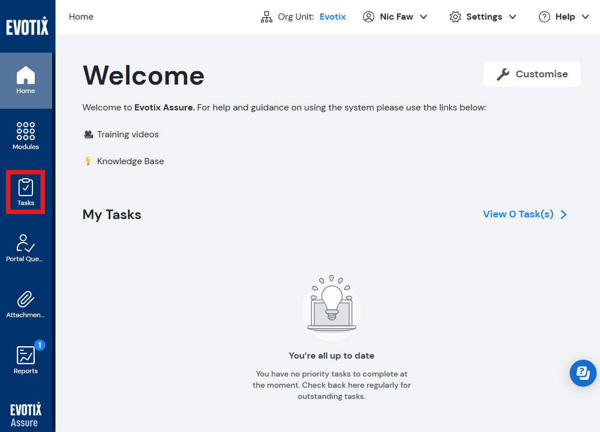Viewport: 600px width, 432px height.
Task: Click the Customise button
Action: [x=532, y=74]
